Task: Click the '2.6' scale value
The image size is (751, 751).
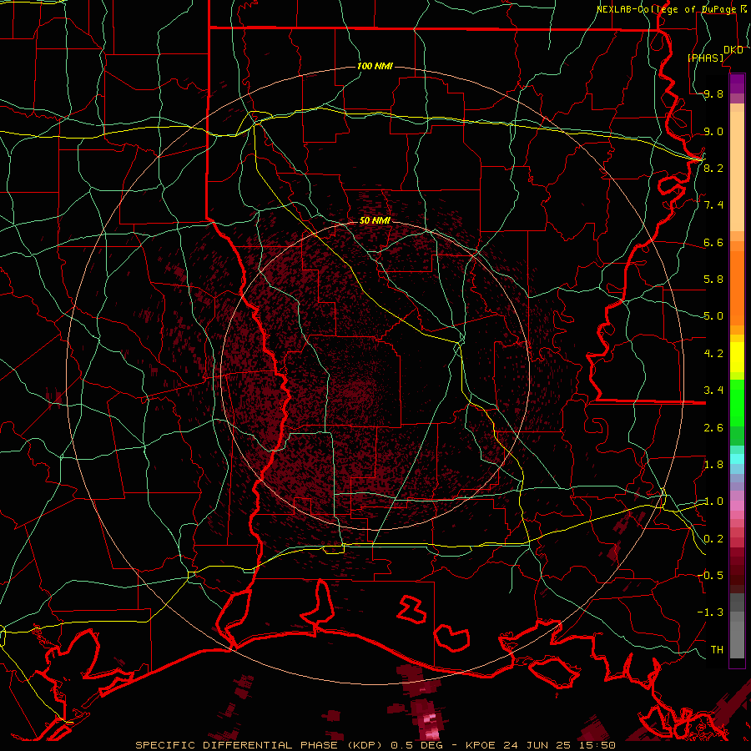Action: [713, 427]
